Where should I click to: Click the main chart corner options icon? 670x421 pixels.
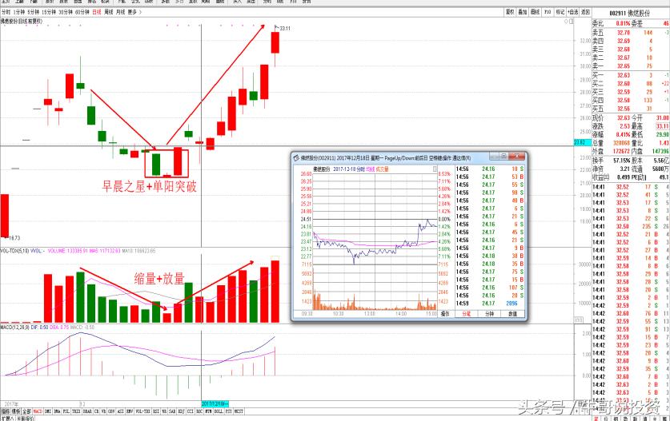pos(572,21)
